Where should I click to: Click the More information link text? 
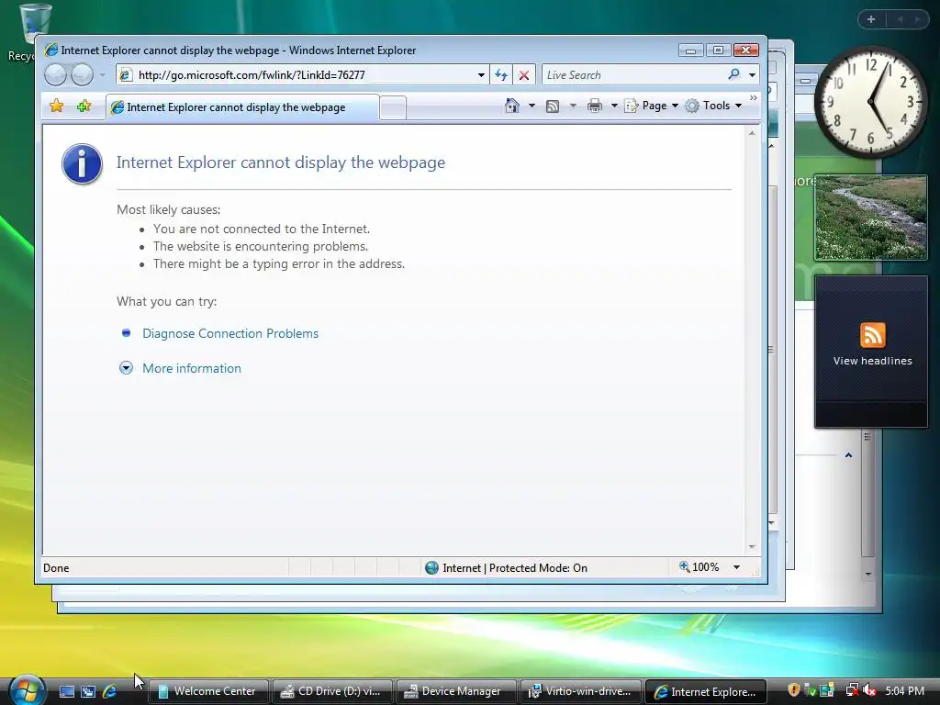pos(192,368)
